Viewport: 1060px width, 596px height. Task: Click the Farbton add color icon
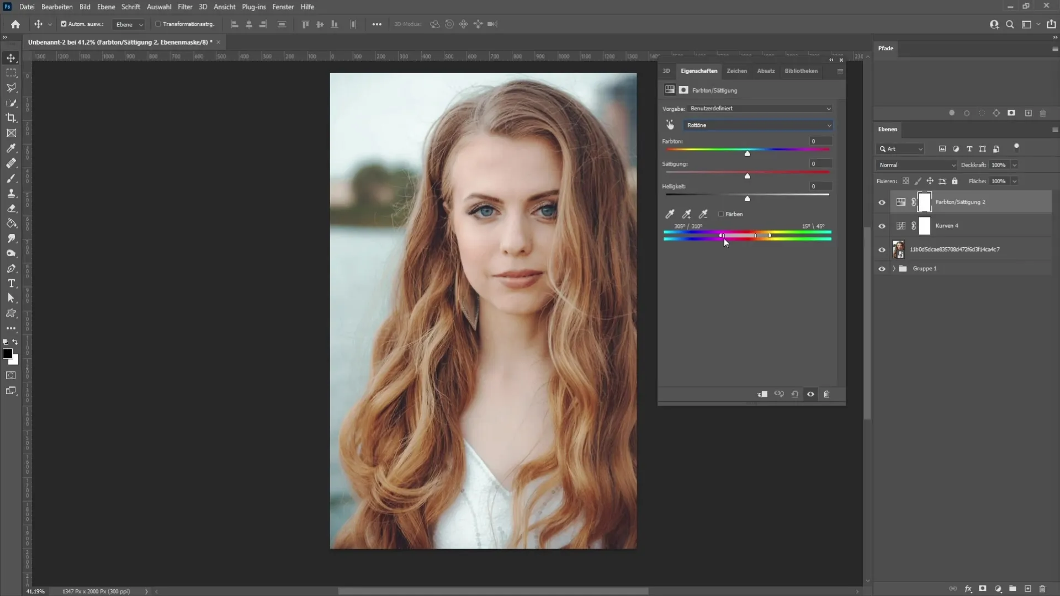pos(686,213)
